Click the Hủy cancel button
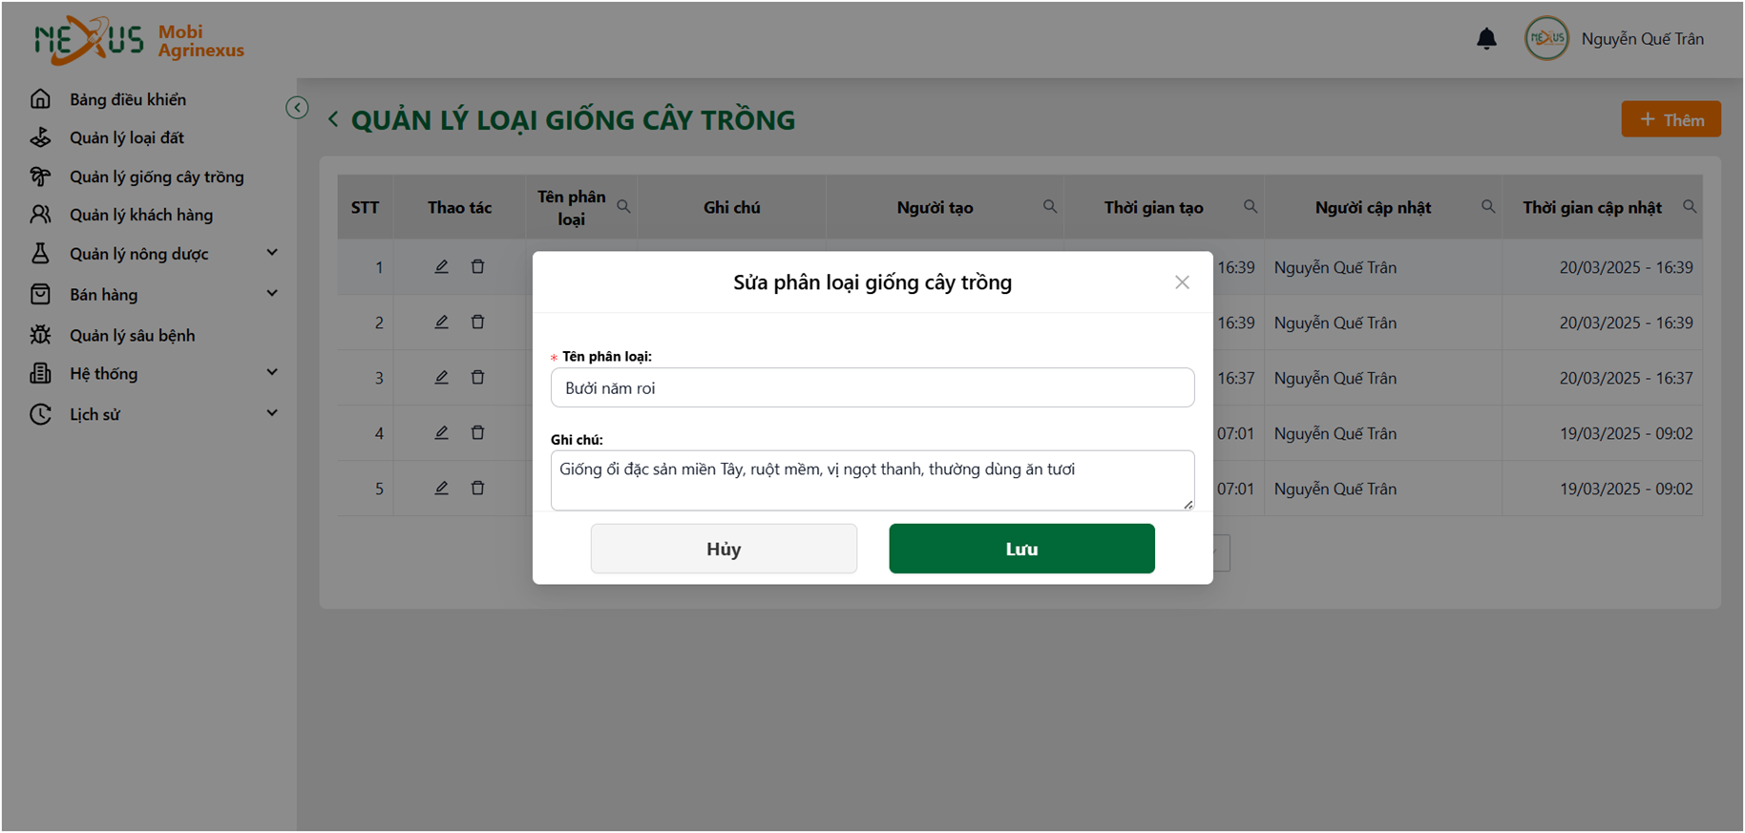Viewport: 1745px width, 833px height. 724,549
